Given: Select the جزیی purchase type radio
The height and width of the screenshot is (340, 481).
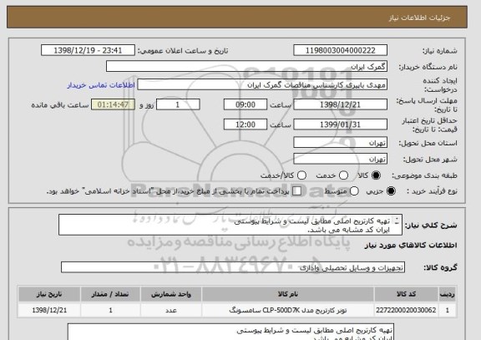Looking at the screenshot, I should coord(391,190).
